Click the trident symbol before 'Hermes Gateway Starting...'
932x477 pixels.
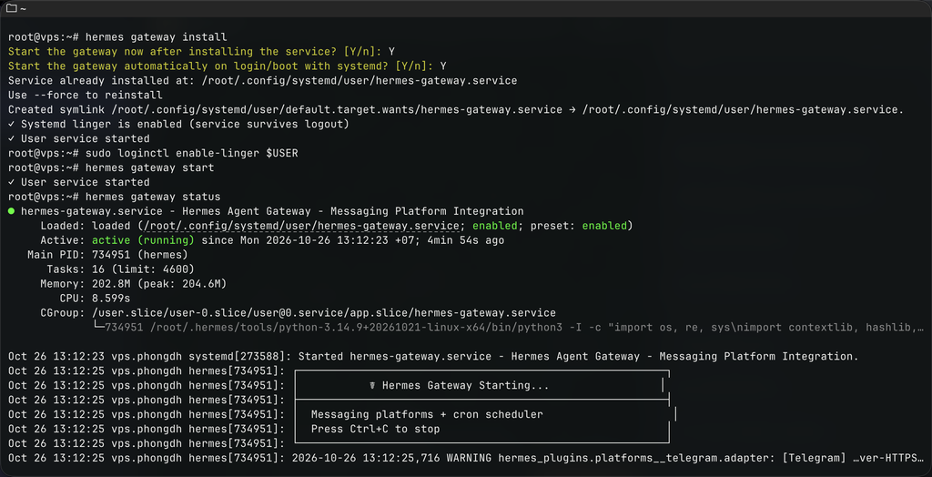(x=372, y=385)
